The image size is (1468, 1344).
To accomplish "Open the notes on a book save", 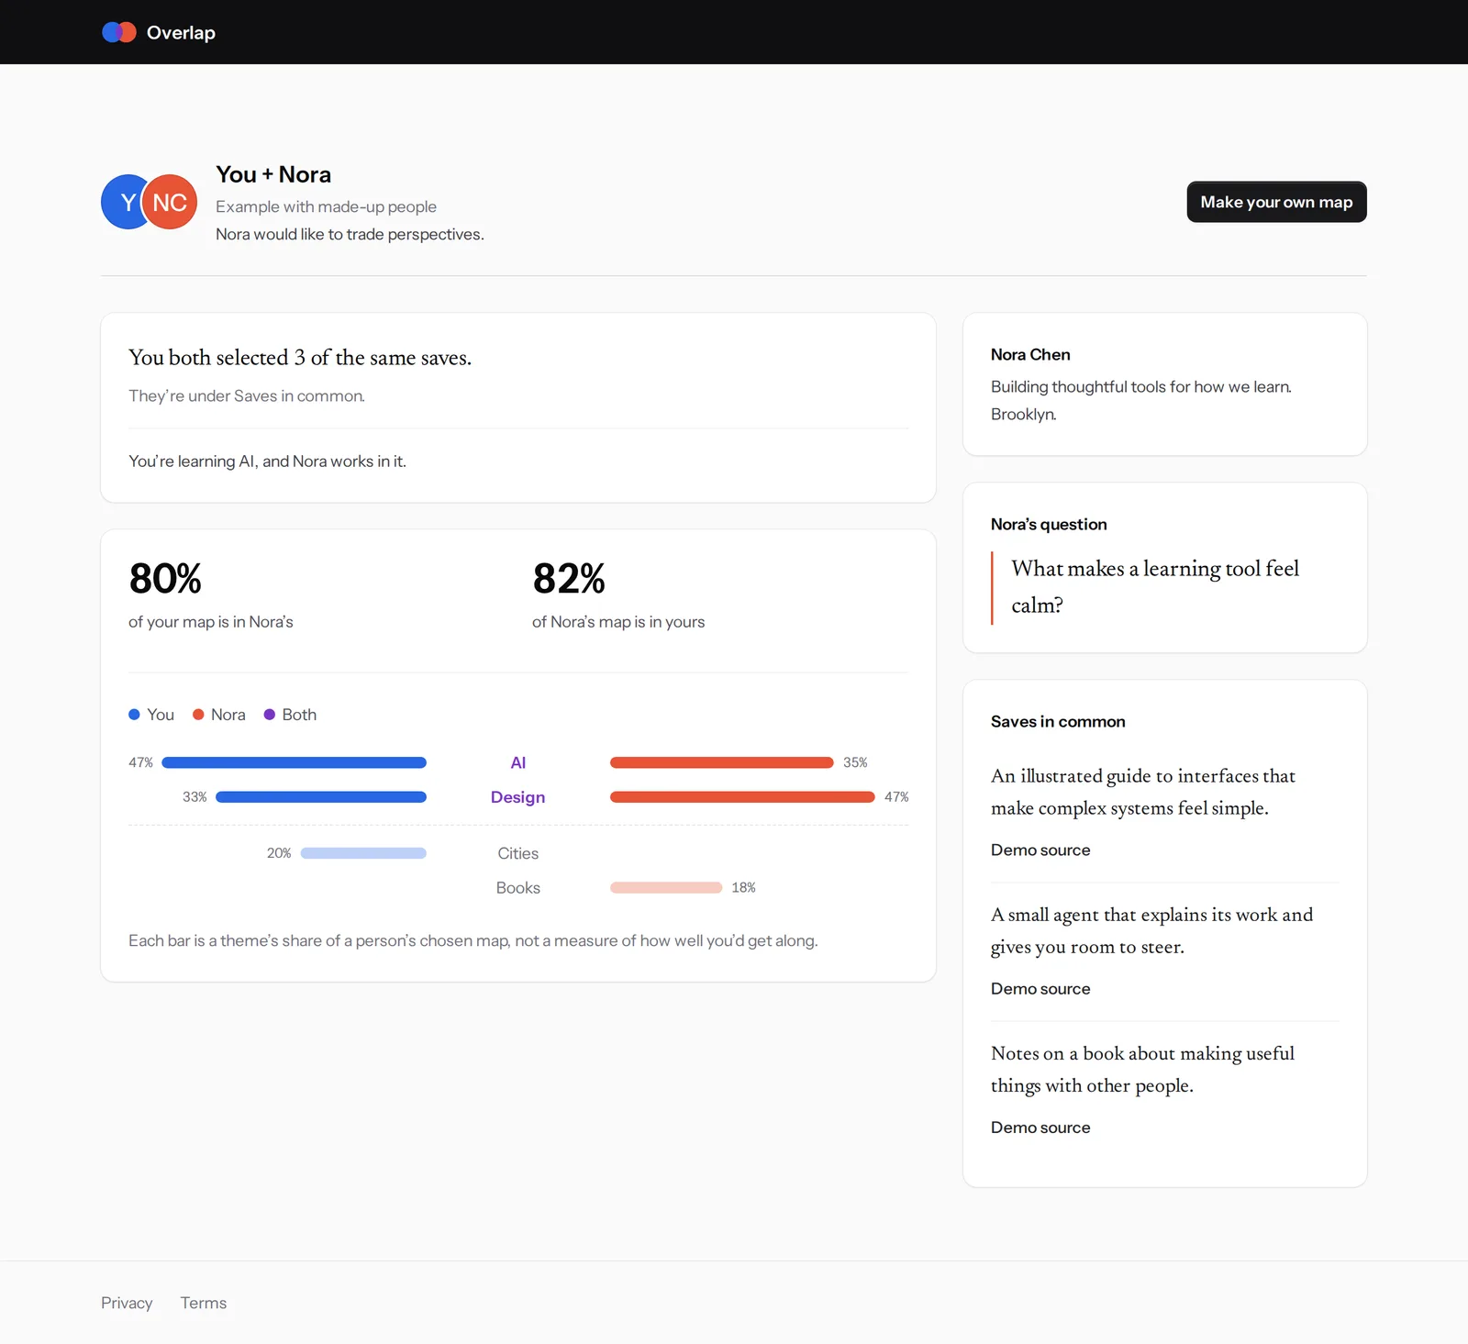I will pos(1142,1069).
